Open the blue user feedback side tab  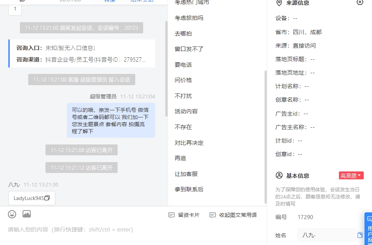click(x=369, y=228)
